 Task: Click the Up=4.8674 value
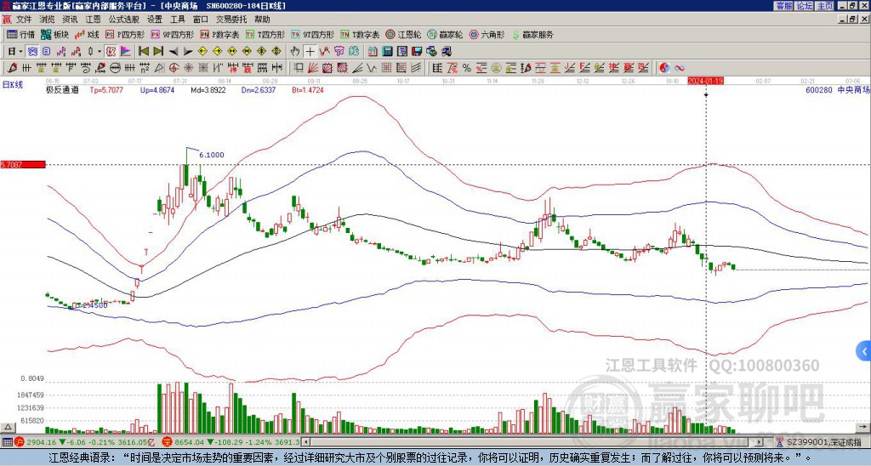(157, 89)
